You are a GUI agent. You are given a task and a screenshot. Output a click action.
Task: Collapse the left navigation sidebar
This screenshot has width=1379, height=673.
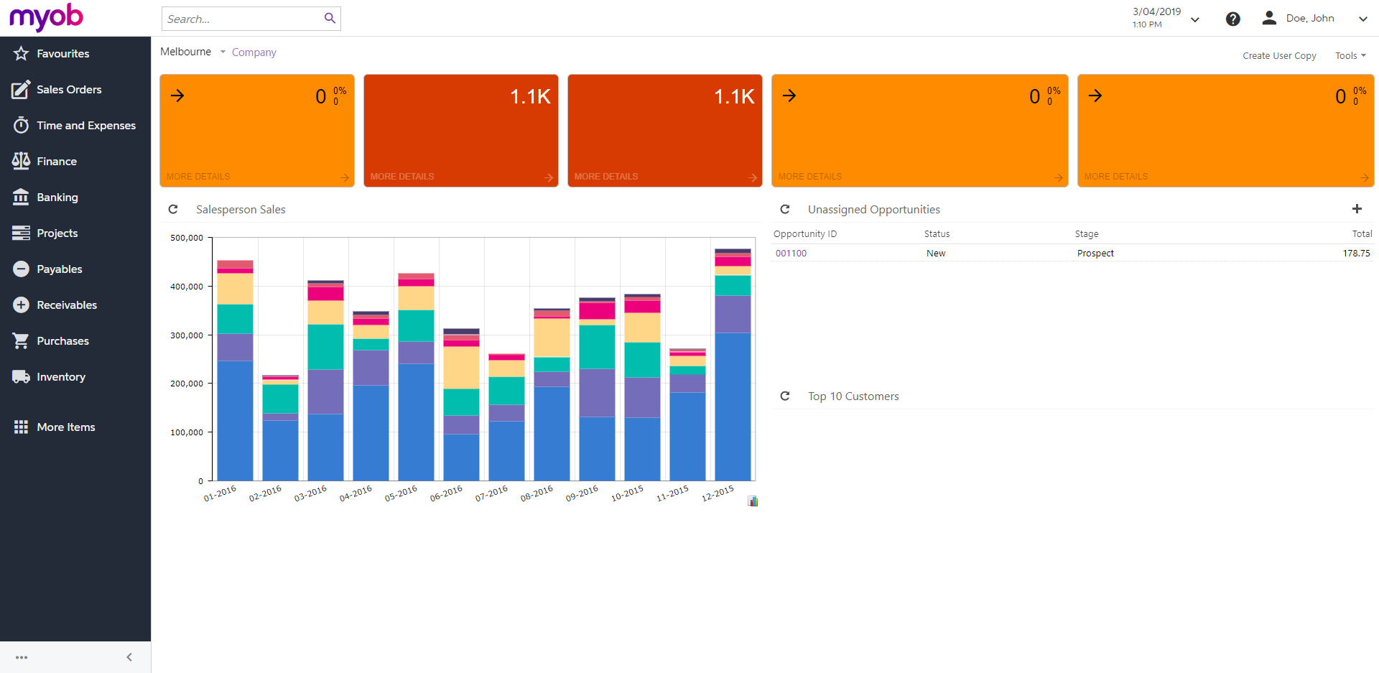point(129,657)
